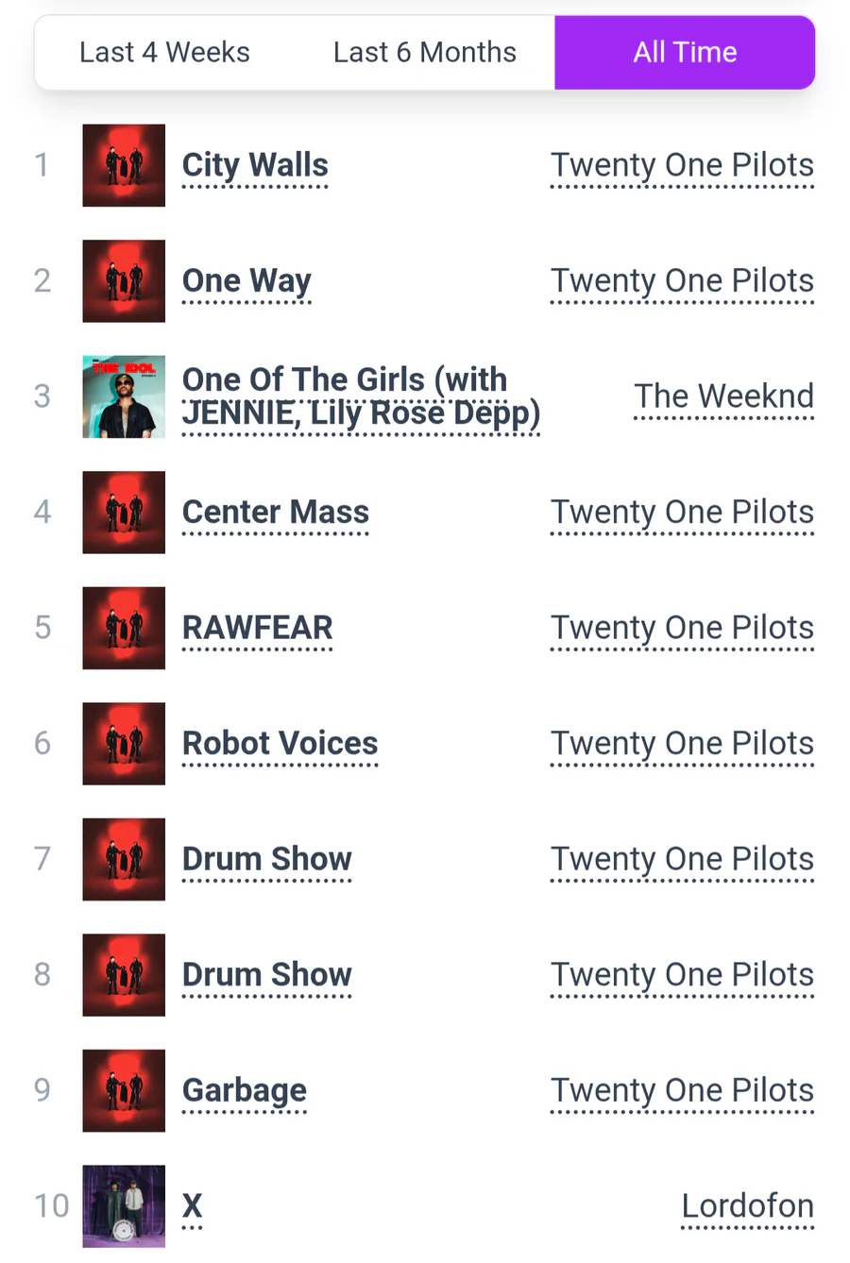Click the album cover beside Garbage
This screenshot has width=850, height=1263.
pos(124,1090)
